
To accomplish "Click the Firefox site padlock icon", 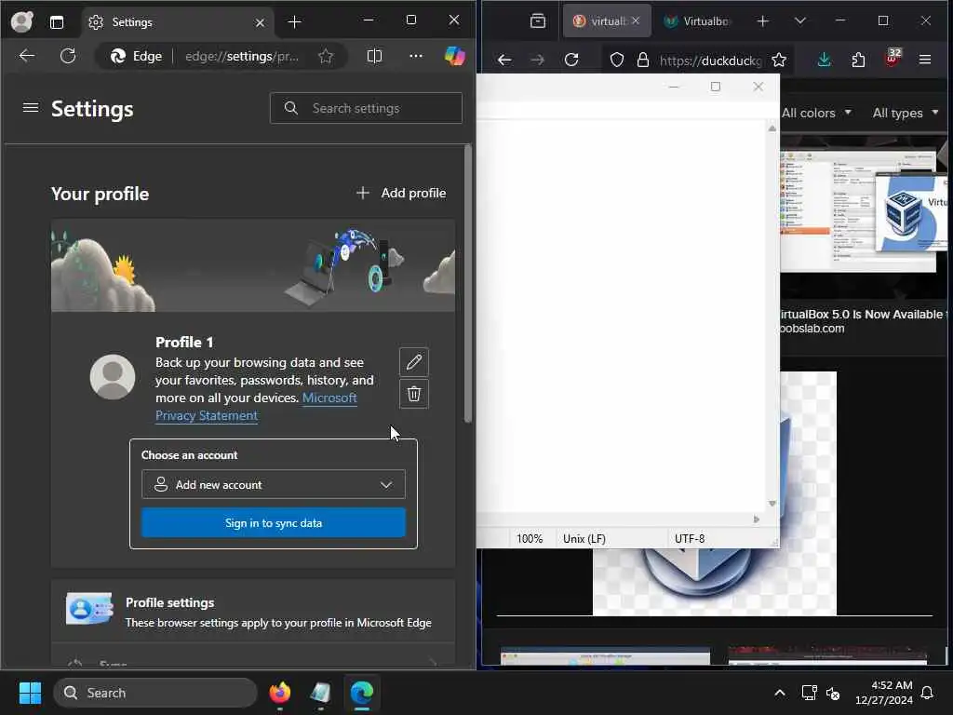I will [642, 60].
